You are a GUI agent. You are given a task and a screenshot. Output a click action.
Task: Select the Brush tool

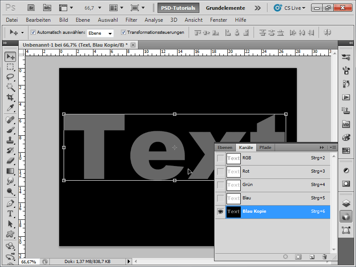(x=10, y=130)
